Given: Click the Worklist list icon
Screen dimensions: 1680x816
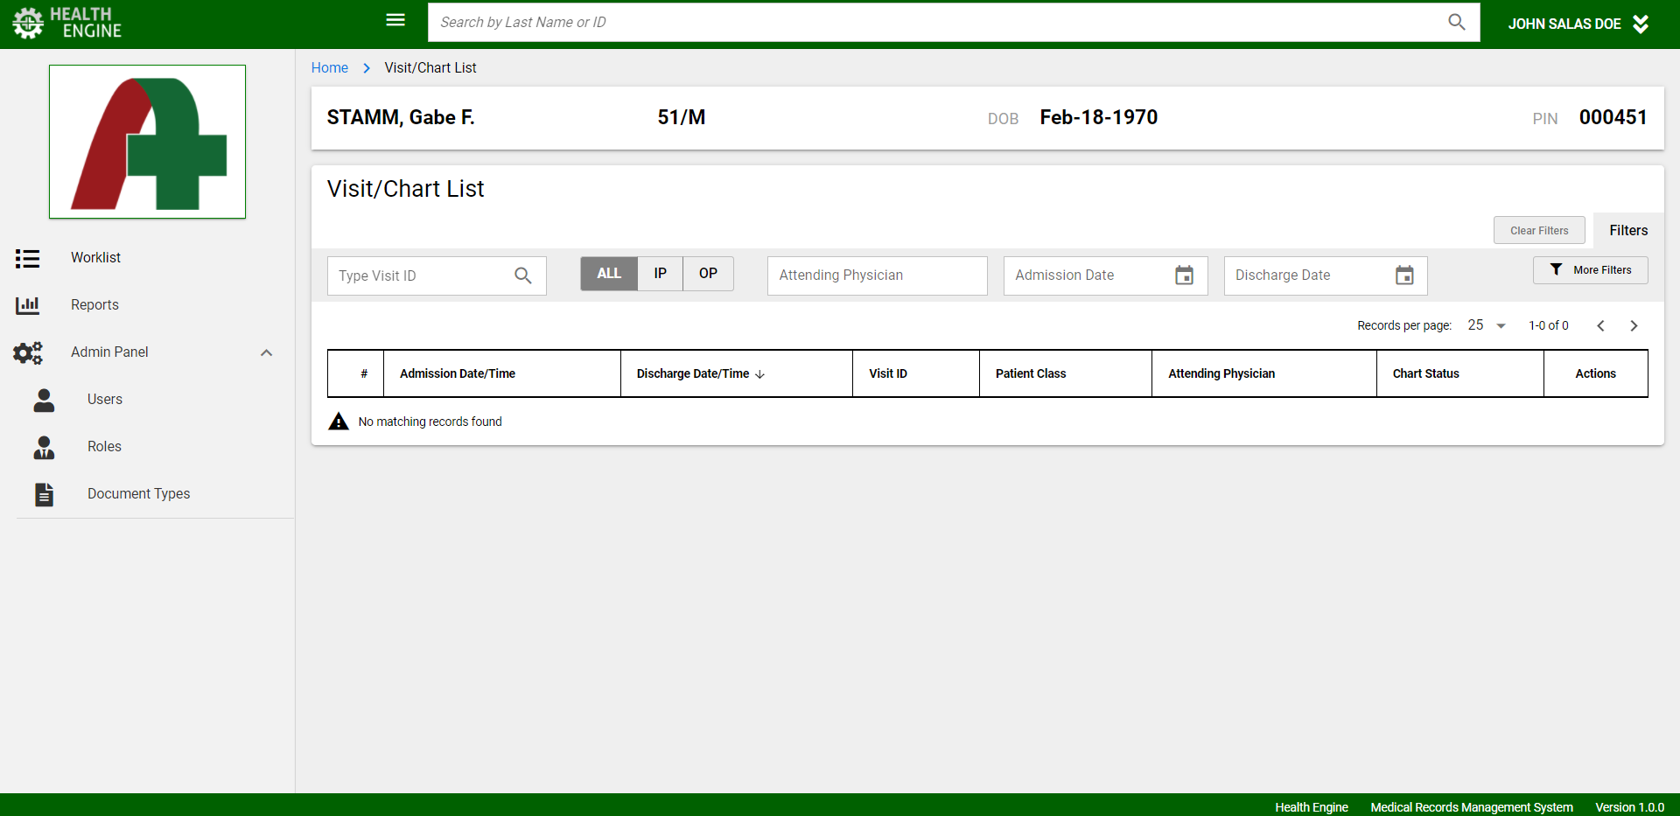Looking at the screenshot, I should (x=27, y=258).
